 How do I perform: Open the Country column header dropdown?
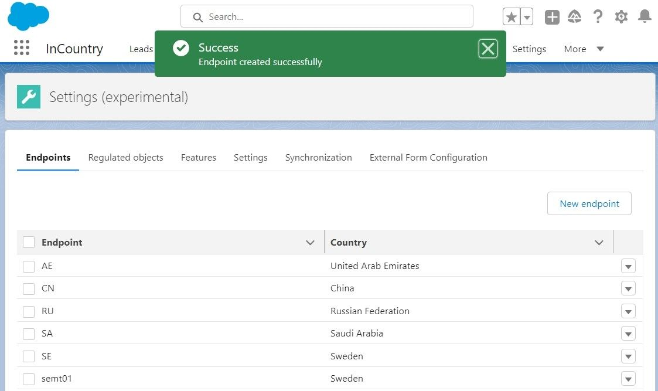click(x=599, y=242)
